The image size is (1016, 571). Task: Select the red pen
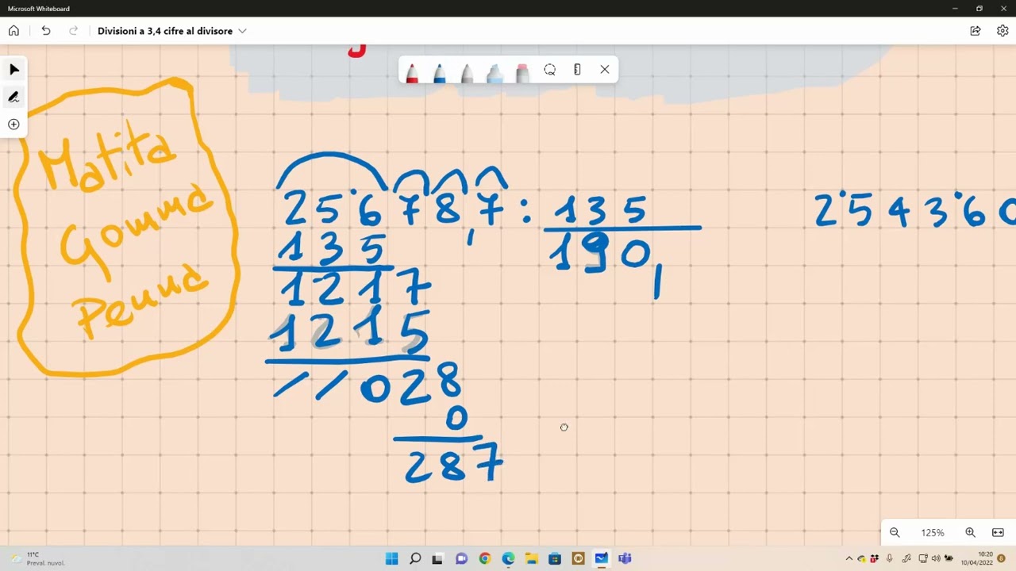(412, 73)
